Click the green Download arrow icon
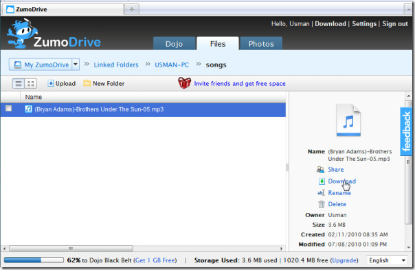Viewport: 415px width, 270px height. (322, 181)
